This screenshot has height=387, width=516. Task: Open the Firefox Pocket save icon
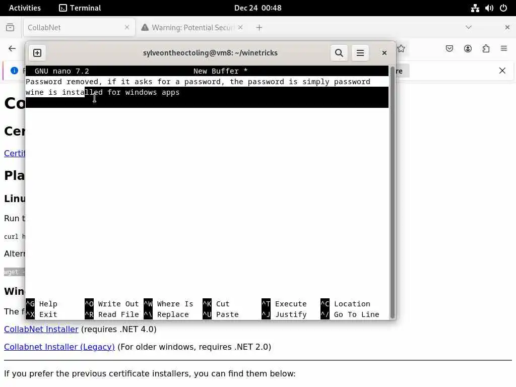449,49
